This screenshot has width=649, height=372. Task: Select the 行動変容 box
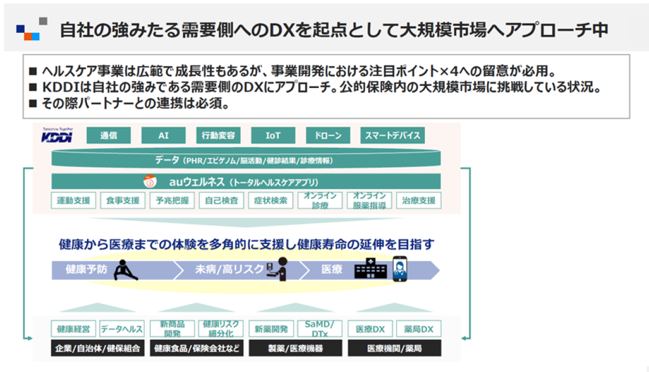pos(218,135)
